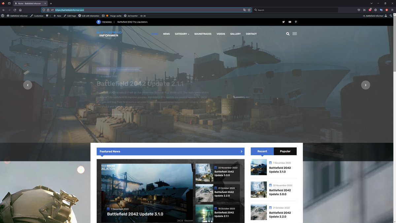Screen dimensions: 396x223
Task: Open CONTACT in the site navigation
Action: coord(251,34)
